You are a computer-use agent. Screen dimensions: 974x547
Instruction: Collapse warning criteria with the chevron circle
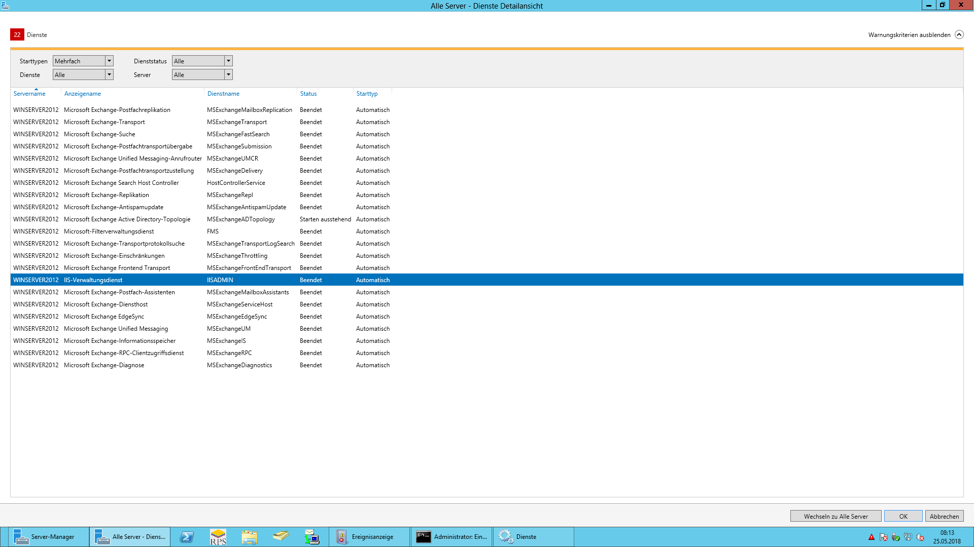pyautogui.click(x=959, y=34)
